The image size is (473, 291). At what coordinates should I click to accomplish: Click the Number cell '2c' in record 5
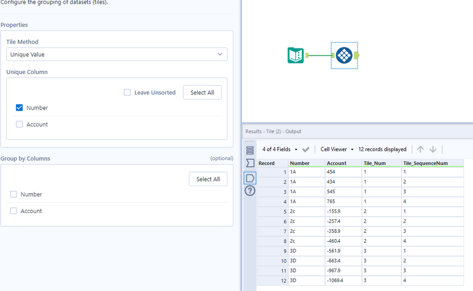(x=306, y=212)
